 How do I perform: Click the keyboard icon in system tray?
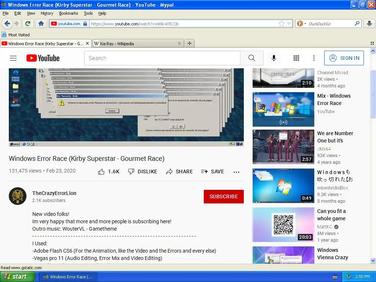tap(335, 277)
